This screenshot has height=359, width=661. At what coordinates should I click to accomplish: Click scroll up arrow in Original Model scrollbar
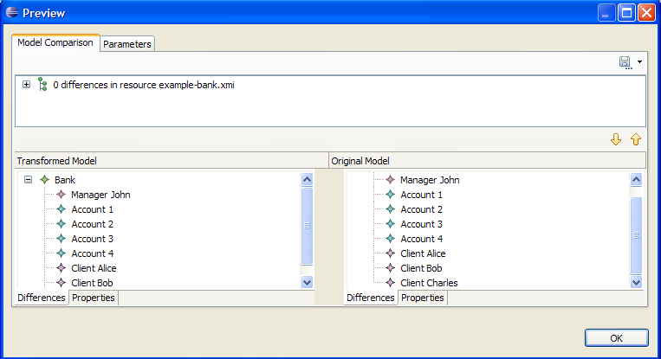[x=636, y=179]
